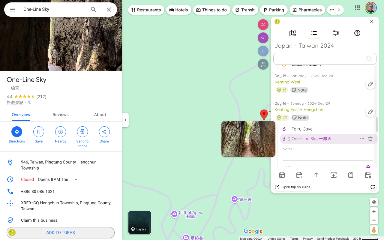Collapse the side panel with the arrow
The width and height of the screenshot is (384, 240).
tap(125, 120)
